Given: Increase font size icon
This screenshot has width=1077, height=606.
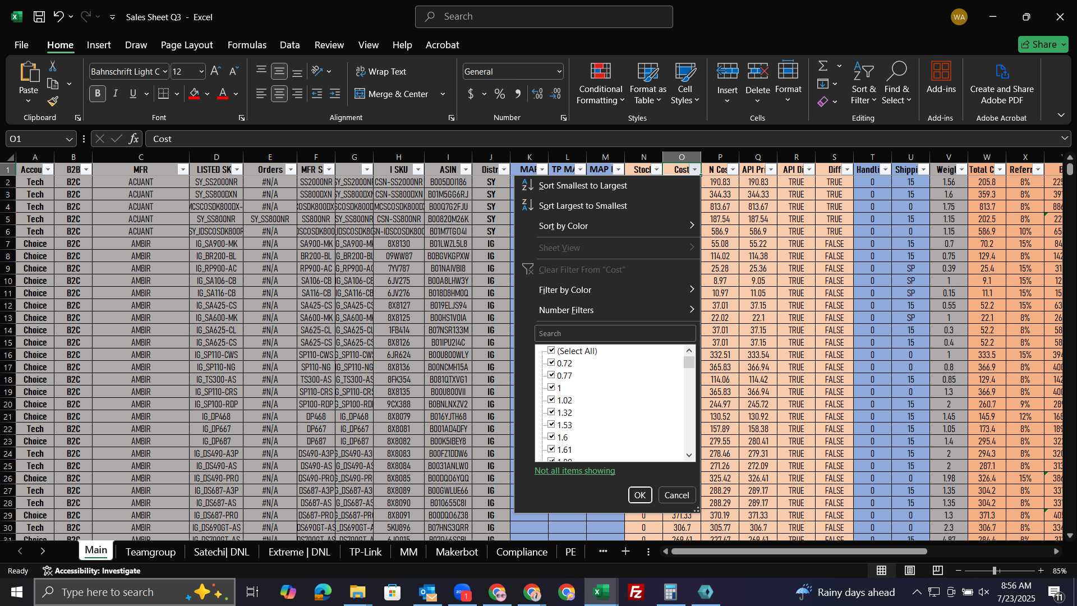Looking at the screenshot, I should (x=215, y=71).
